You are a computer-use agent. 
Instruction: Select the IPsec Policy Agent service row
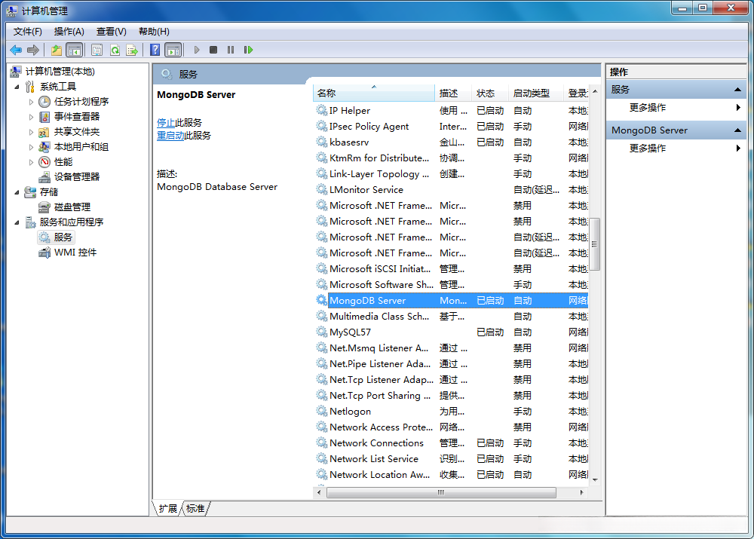coord(452,127)
